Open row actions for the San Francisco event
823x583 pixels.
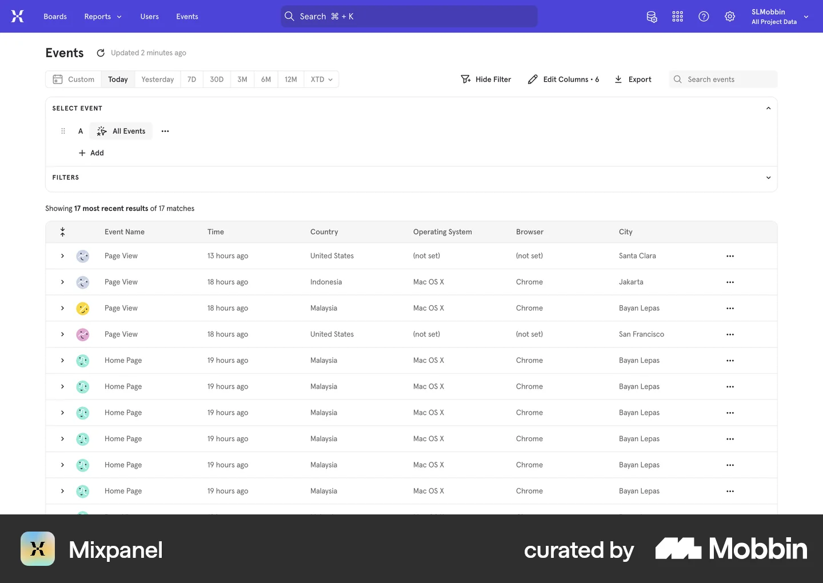[x=730, y=334]
